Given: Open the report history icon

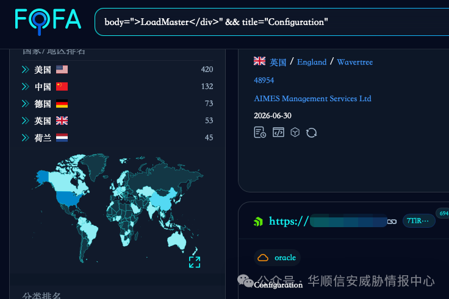Looking at the screenshot, I should [x=260, y=132].
